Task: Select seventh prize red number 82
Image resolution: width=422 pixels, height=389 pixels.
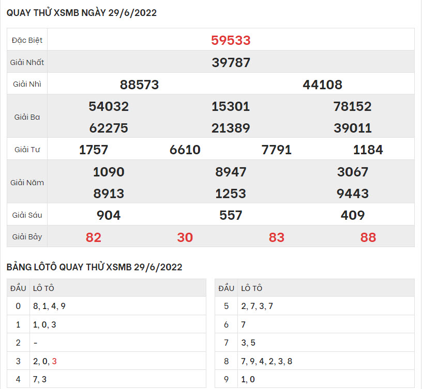Action: 94,237
